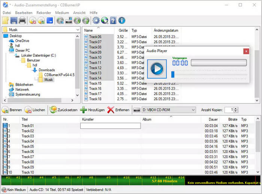Sort files by the Größe column header
The height and width of the screenshot is (194, 262).
click(x=122, y=31)
